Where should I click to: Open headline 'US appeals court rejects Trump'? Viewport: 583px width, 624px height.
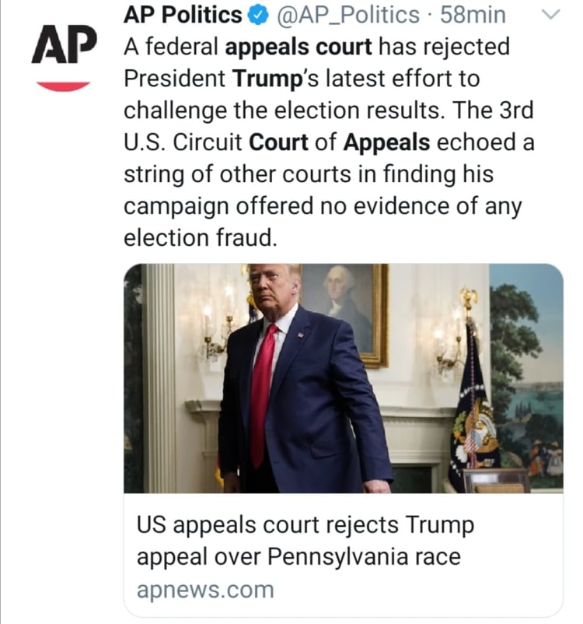point(305,525)
